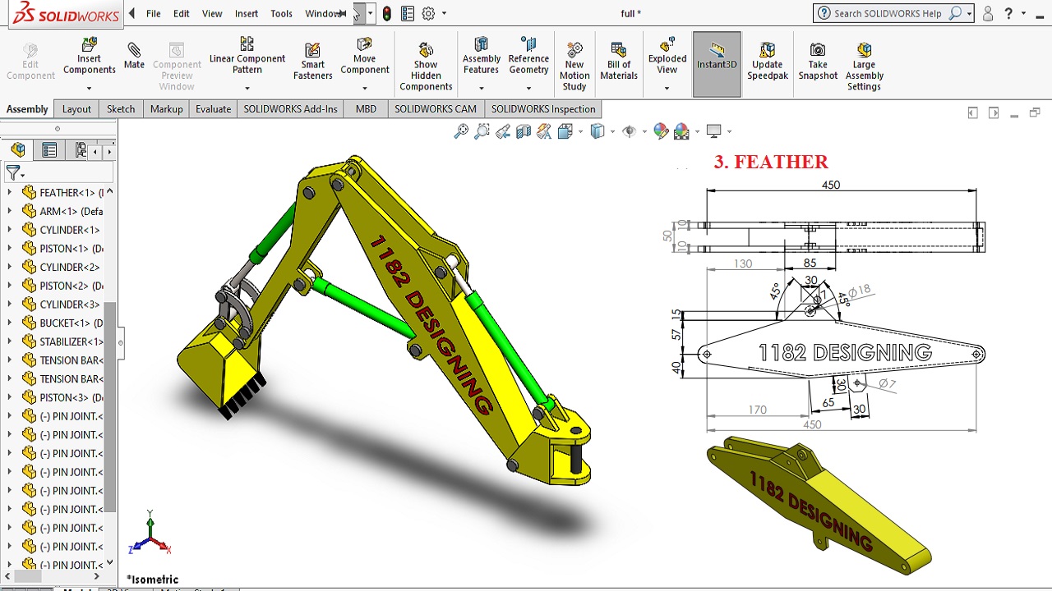Expand the FEATHER<1> tree node
Screen dimensions: 1052x591
tap(10, 192)
